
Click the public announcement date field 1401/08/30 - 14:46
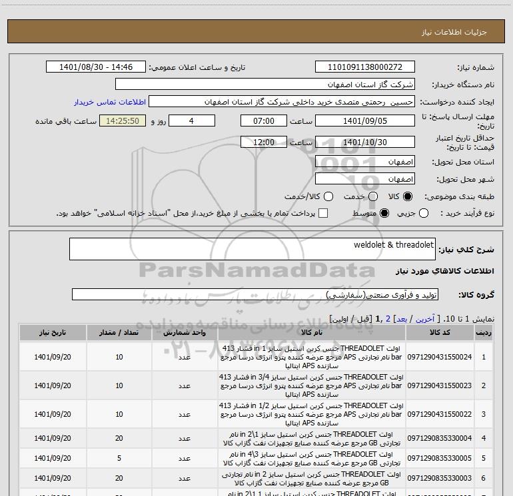[96, 67]
